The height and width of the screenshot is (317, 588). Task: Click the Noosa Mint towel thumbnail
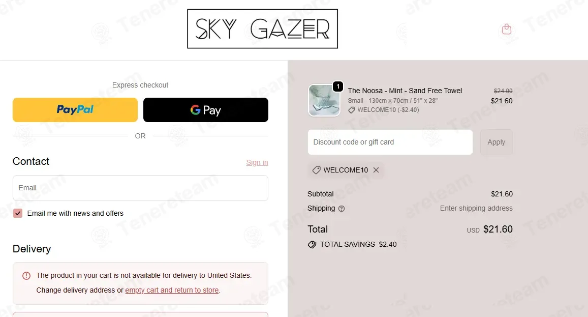[x=324, y=100]
